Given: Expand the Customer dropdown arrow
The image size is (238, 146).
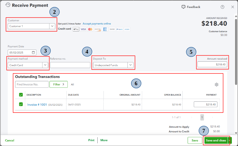Looking at the screenshot, I should pos(52,26).
